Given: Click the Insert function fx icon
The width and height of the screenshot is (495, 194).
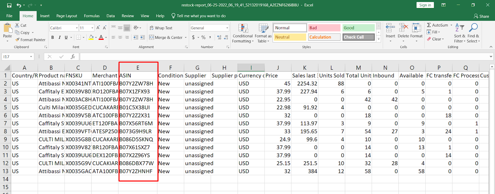Looking at the screenshot, I should 73,57.
